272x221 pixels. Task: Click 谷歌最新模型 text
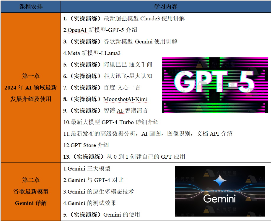[x=31, y=191]
